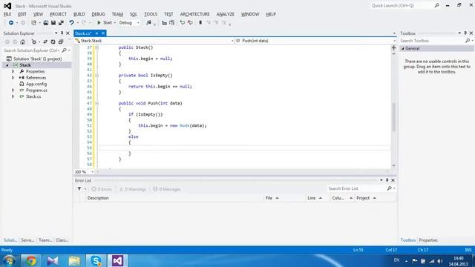Undo the last edit via the Undo icon
Image resolution: width=475 pixels, height=267 pixels.
click(x=71, y=23)
